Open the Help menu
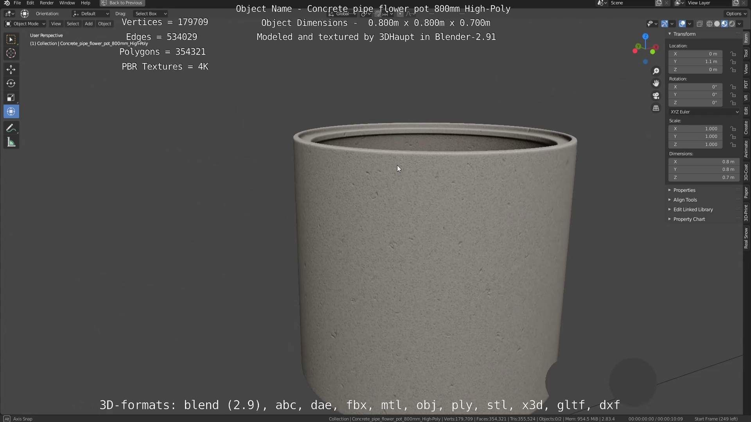The height and width of the screenshot is (422, 751). pyautogui.click(x=85, y=3)
